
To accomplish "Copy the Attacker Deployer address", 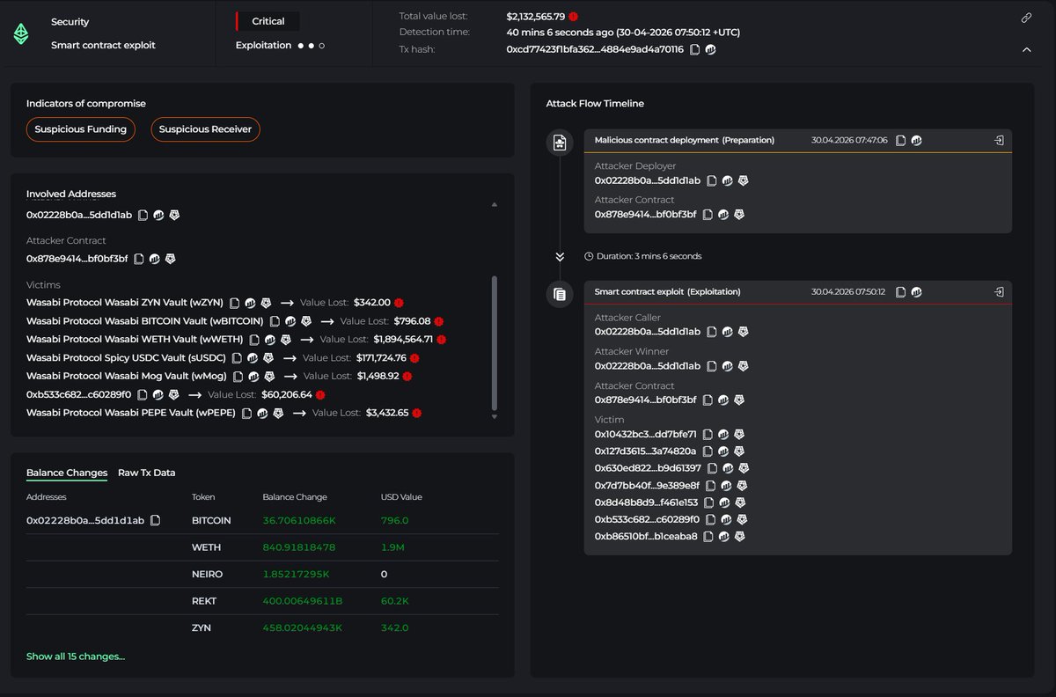I will tap(712, 180).
